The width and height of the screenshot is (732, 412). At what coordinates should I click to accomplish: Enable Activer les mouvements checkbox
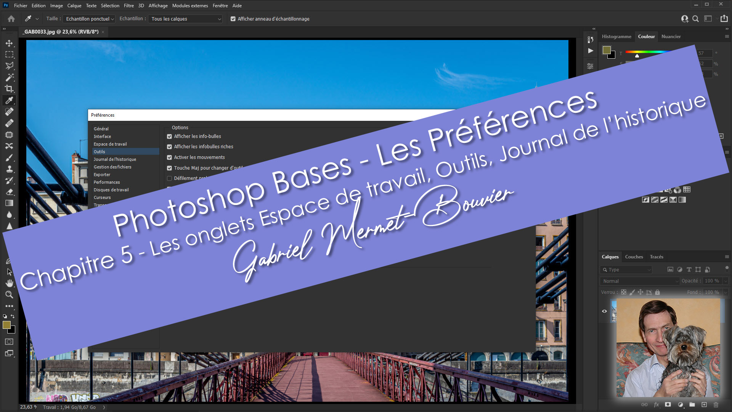pos(169,157)
